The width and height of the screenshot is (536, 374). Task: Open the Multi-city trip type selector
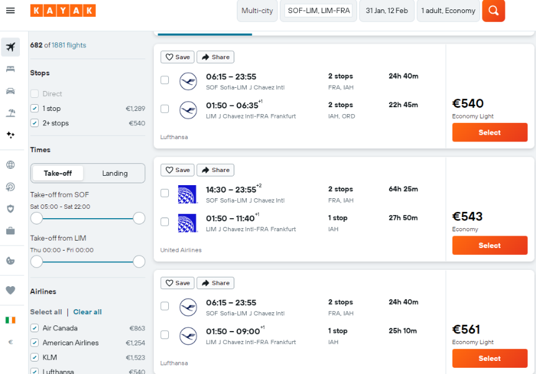[x=257, y=11]
